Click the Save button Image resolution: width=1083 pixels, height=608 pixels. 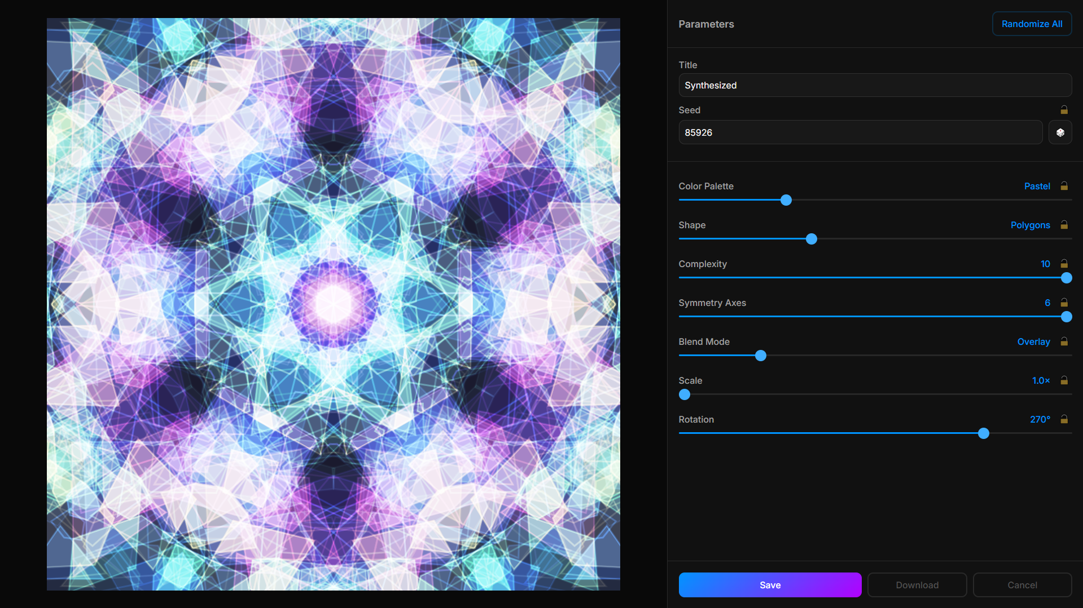pyautogui.click(x=770, y=585)
